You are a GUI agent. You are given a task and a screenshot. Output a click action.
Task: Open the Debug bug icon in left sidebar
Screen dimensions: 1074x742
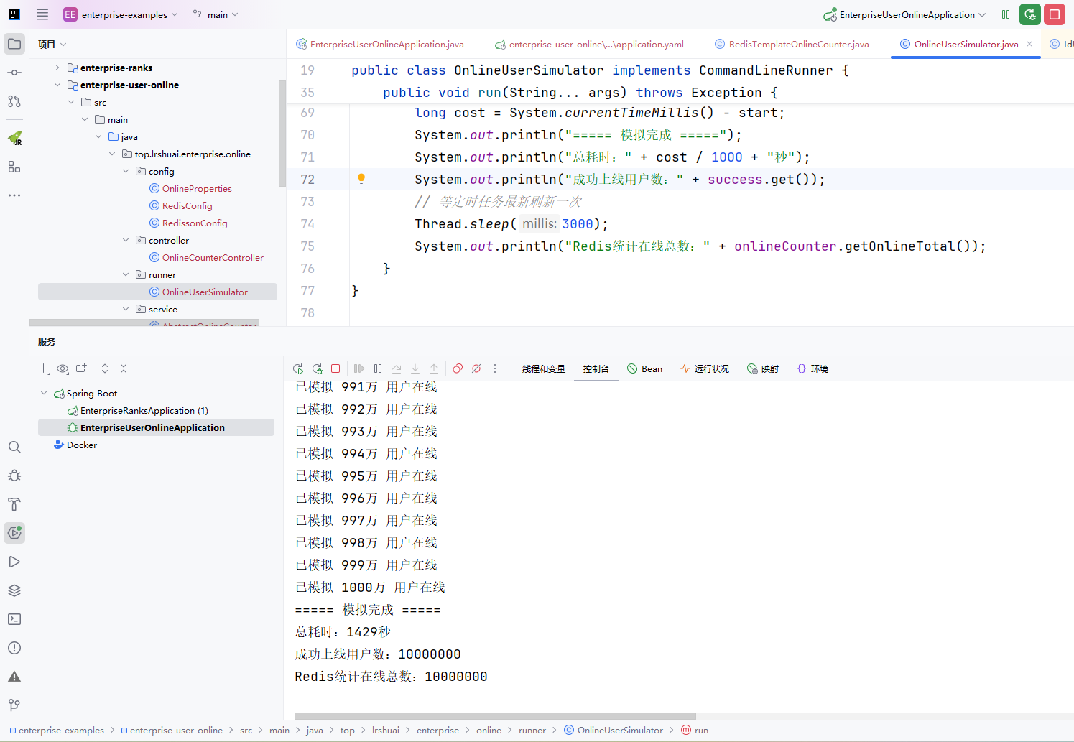tap(14, 476)
